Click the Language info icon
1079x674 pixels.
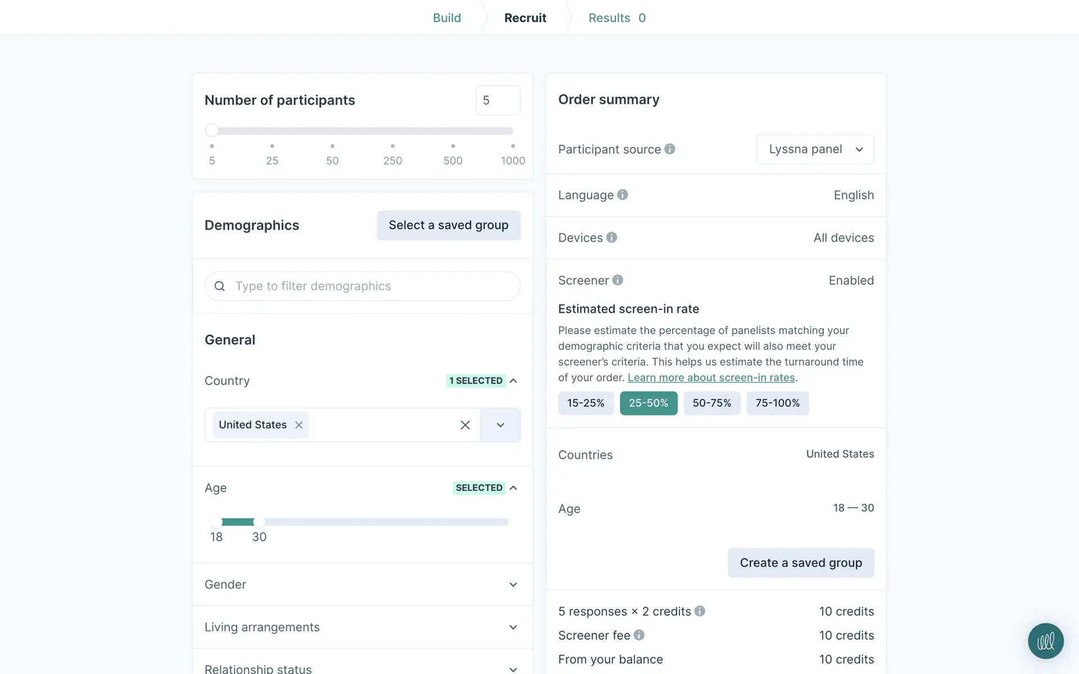click(622, 195)
